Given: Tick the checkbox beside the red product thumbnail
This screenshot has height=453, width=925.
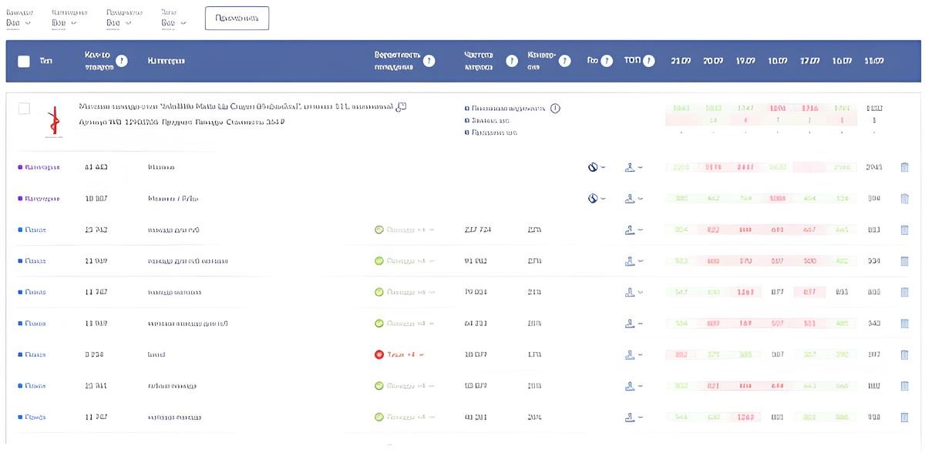Looking at the screenshot, I should coord(24,109).
